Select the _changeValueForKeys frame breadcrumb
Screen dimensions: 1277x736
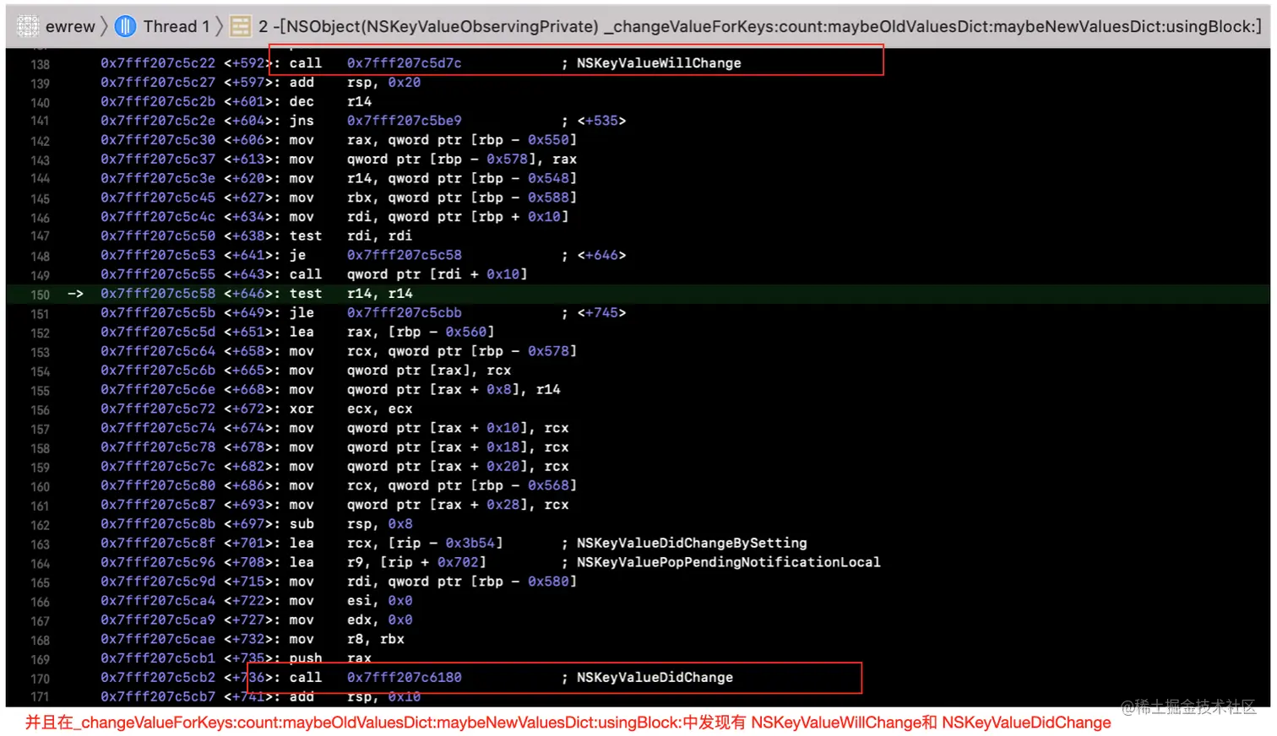coord(760,26)
